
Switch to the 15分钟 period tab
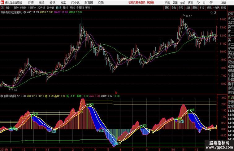pyautogui.click(x=32, y=8)
